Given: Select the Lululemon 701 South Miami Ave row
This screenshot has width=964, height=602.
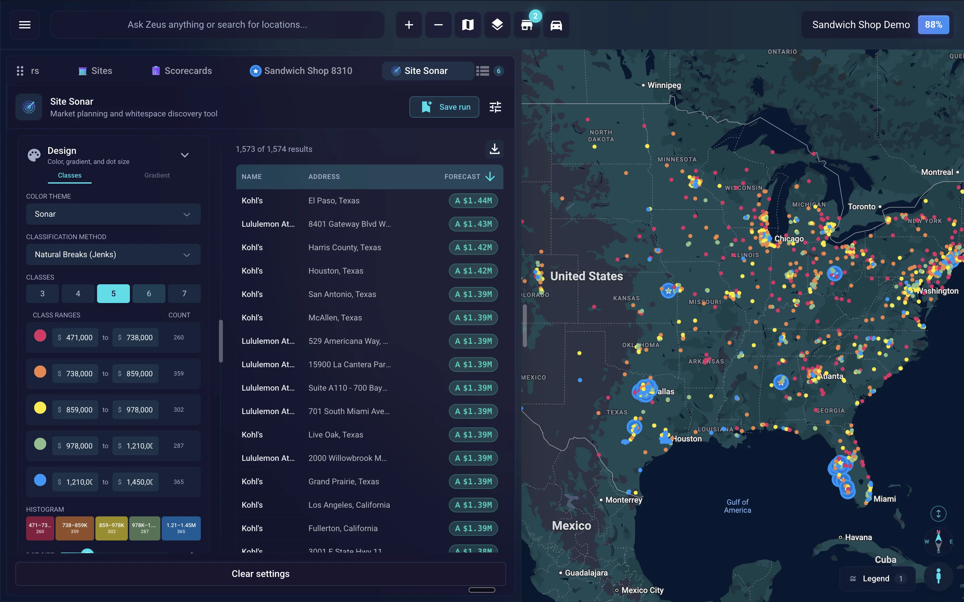Looking at the screenshot, I should pos(370,411).
